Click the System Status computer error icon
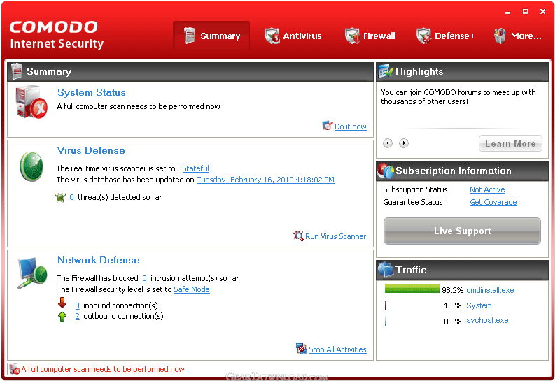 pos(31,102)
